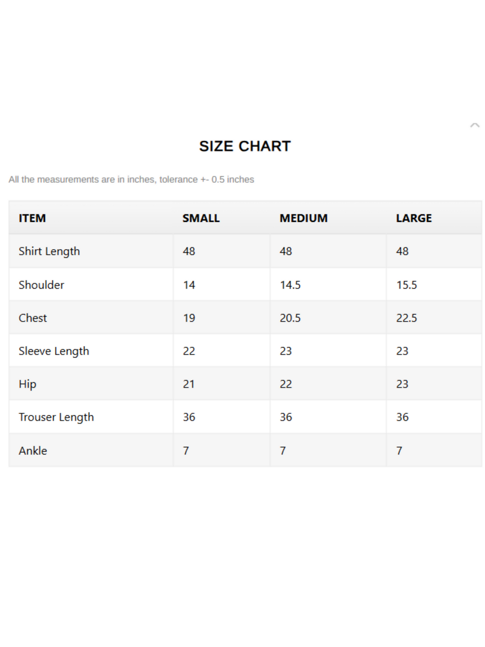Select the ITEM column header
The image size is (485, 647).
coord(32,218)
